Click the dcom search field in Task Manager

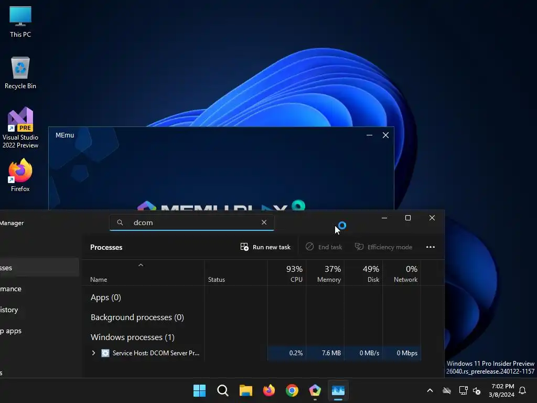click(192, 222)
